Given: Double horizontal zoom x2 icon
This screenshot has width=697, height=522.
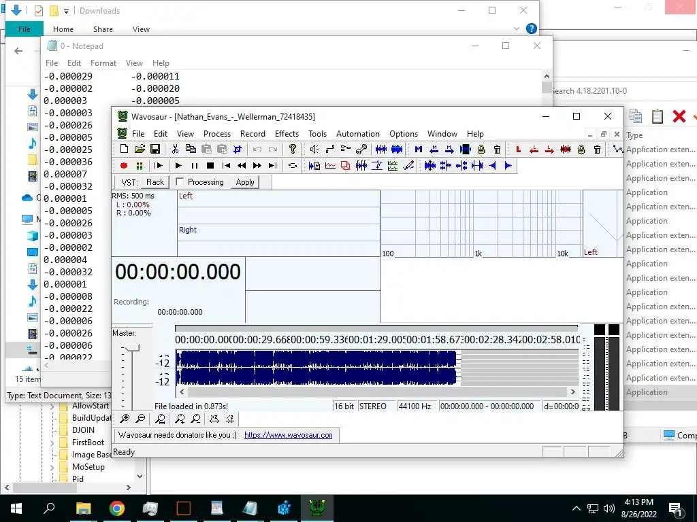Looking at the screenshot, I should 214,419.
